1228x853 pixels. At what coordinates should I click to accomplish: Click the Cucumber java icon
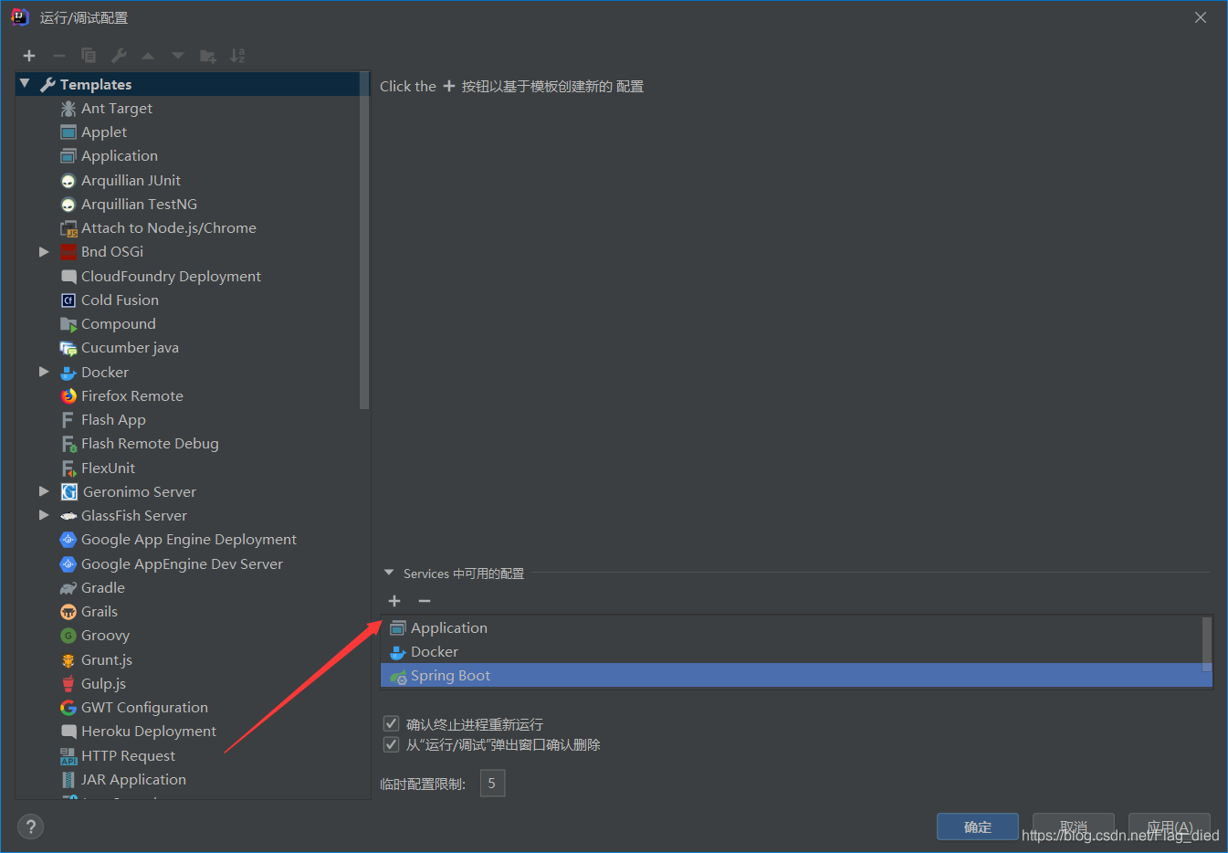68,348
